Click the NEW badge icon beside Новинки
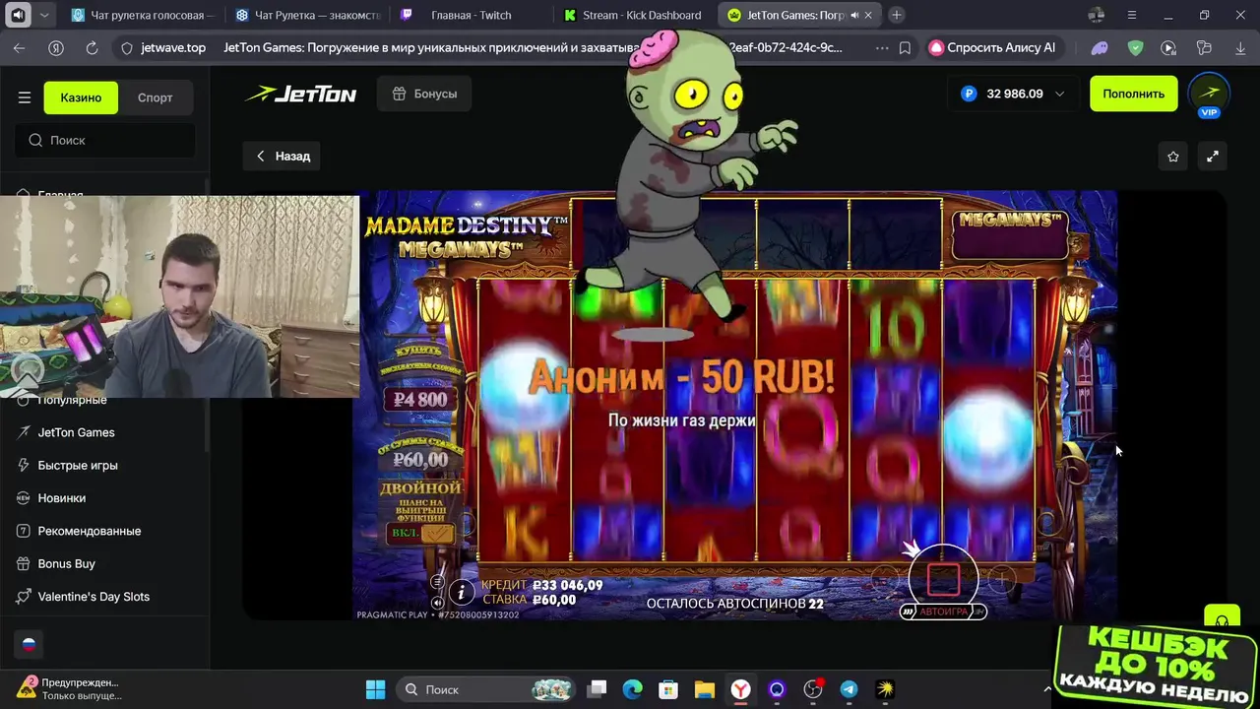The image size is (1260, 709). click(24, 498)
